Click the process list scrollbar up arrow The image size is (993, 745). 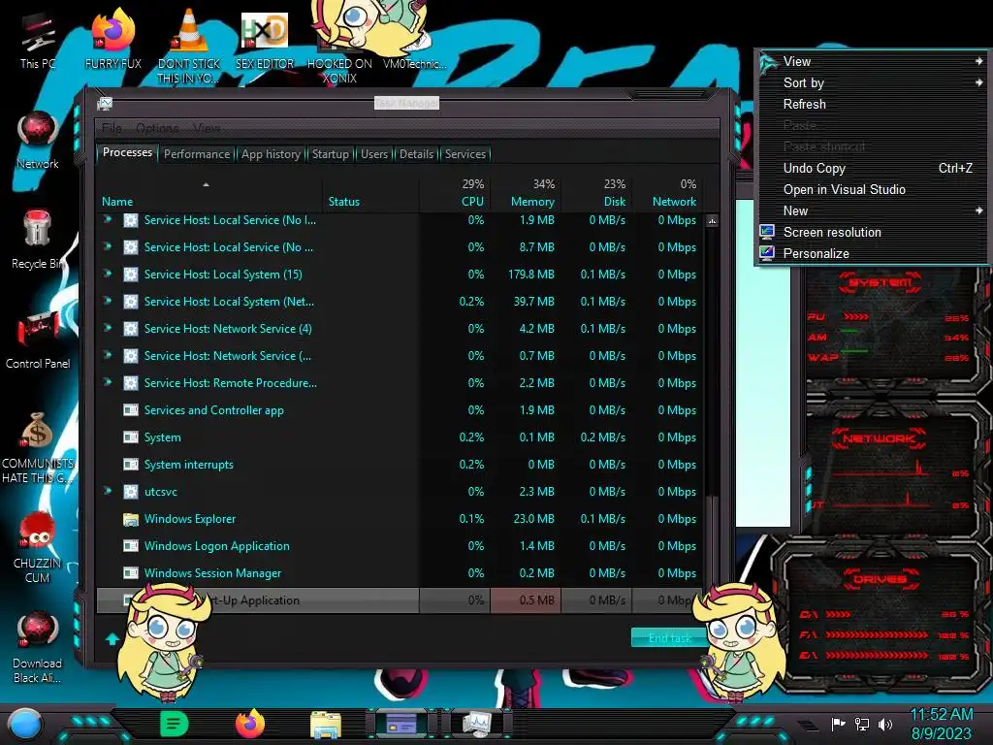(x=713, y=221)
